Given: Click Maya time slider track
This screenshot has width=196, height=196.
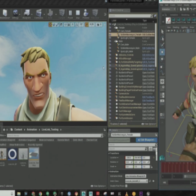Looking at the screenshot, I should (x=179, y=167).
